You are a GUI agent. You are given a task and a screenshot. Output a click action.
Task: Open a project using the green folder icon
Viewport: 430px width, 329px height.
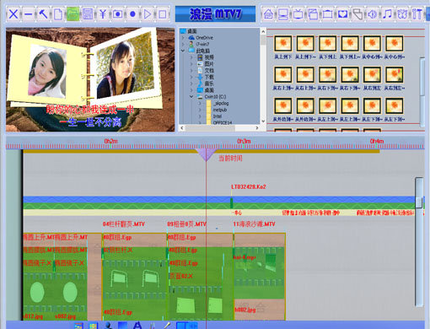73,13
